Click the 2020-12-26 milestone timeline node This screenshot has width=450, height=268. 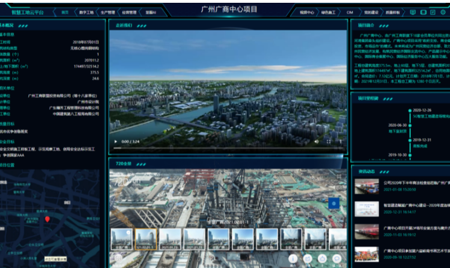[410, 111]
